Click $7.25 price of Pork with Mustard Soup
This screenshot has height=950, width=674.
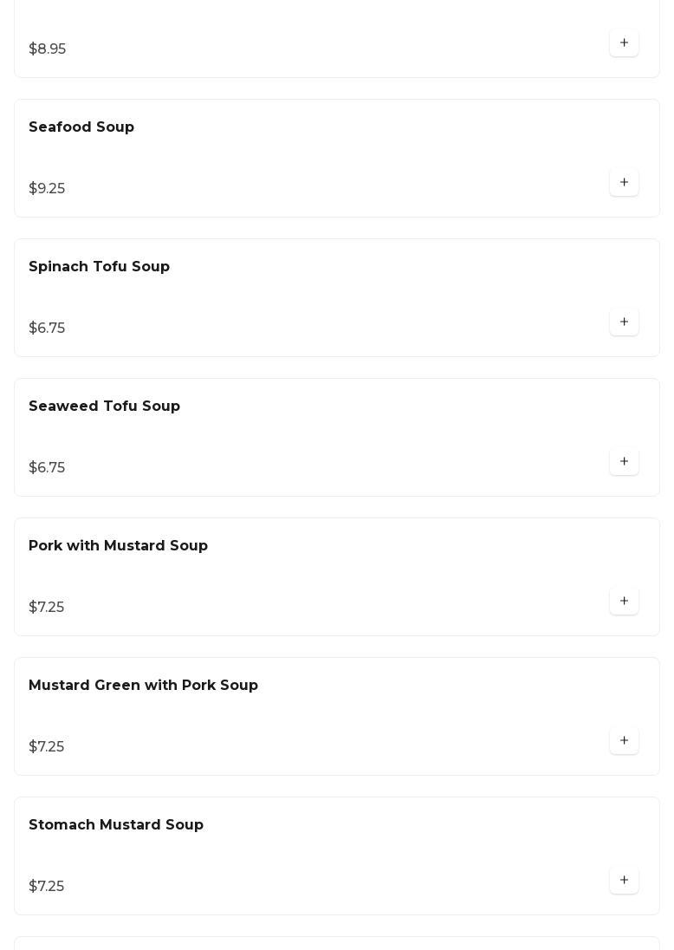(46, 608)
